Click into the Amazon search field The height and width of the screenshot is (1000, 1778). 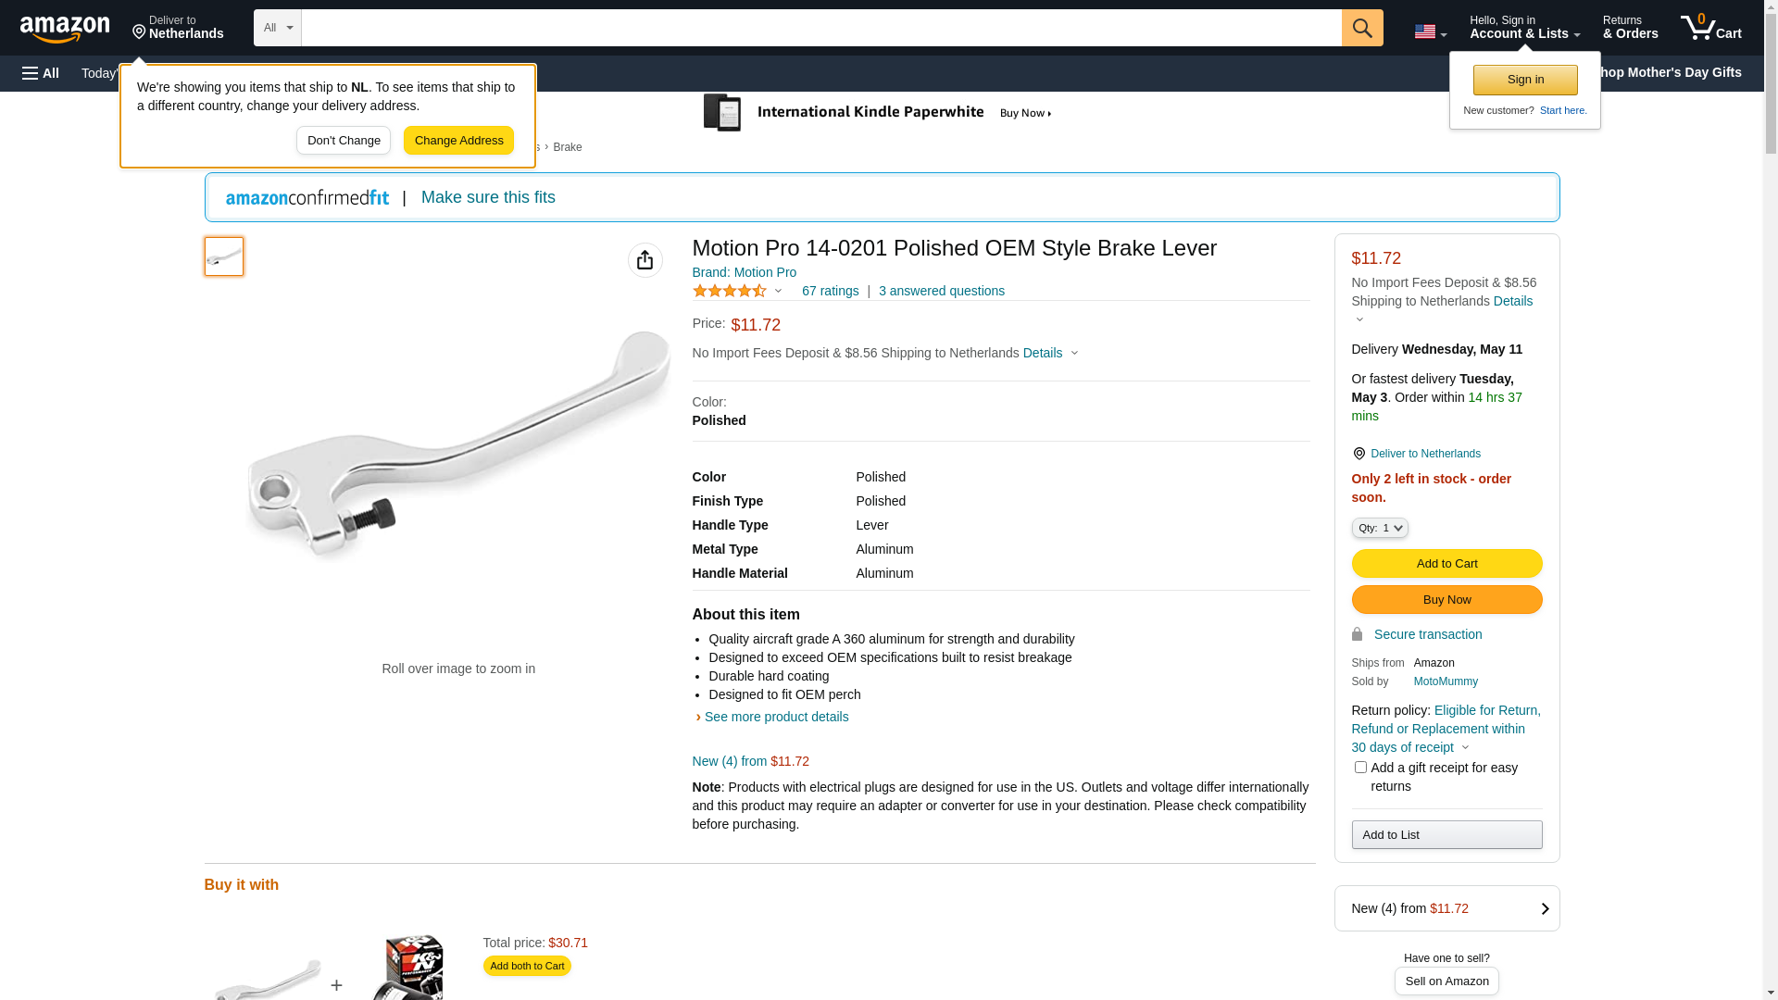820,28
